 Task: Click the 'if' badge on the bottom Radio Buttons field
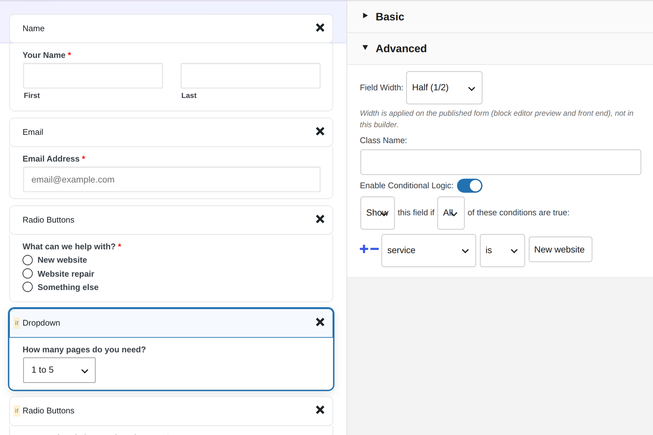(17, 411)
